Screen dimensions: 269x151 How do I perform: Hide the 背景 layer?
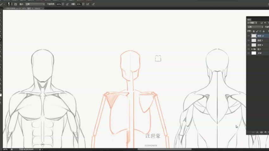tap(248, 53)
